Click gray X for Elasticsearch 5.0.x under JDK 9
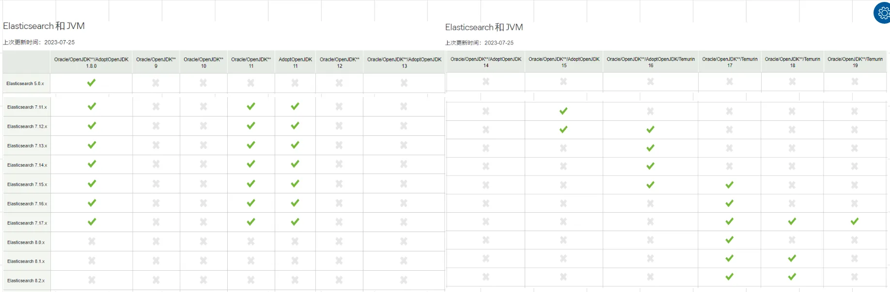 (x=156, y=83)
